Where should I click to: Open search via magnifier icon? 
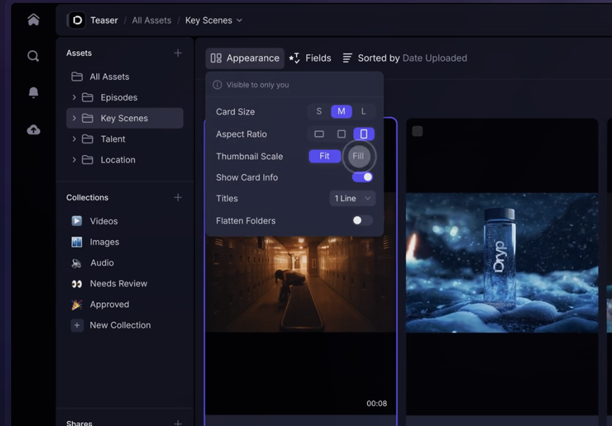(33, 56)
